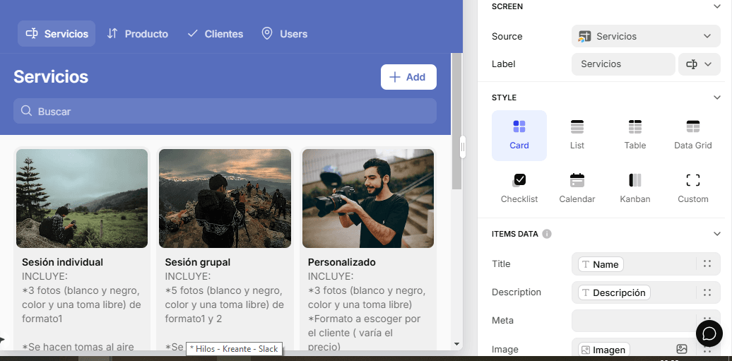Choose the Data Grid style

coord(692,136)
